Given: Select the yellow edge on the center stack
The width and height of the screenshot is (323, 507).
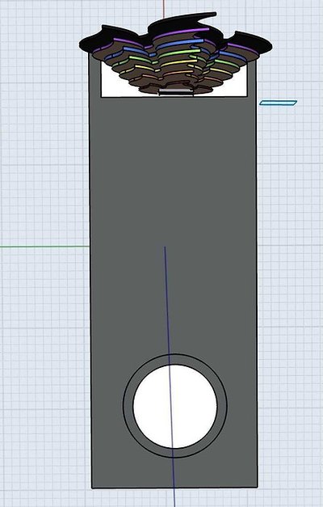Looking at the screenshot, I should 178,62.
